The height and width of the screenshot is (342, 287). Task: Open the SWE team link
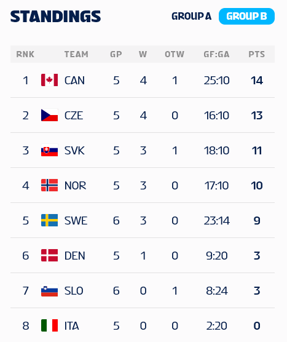click(76, 221)
